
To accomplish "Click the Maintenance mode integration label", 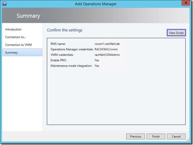I will [71, 66].
